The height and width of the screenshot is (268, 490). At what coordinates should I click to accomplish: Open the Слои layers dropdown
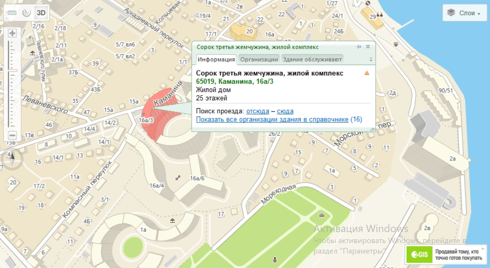(x=464, y=13)
